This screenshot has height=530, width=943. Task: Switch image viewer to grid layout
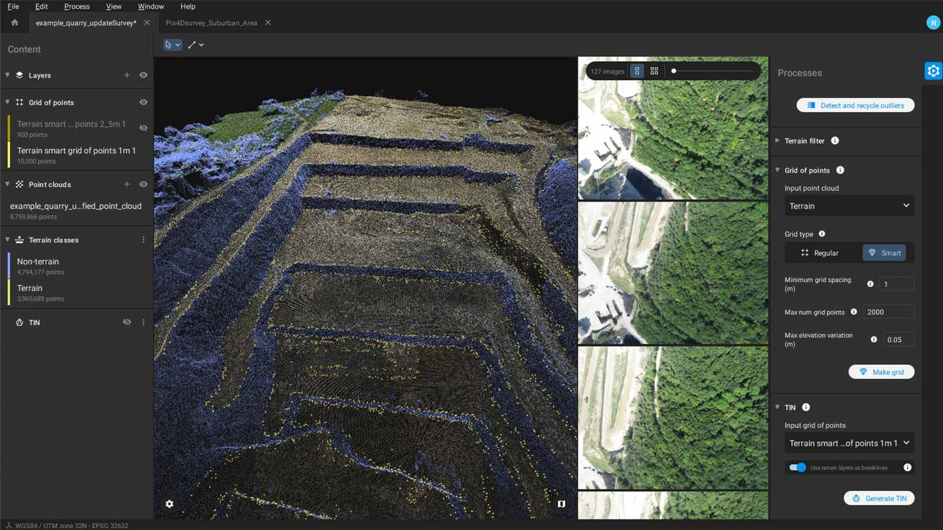tap(654, 71)
